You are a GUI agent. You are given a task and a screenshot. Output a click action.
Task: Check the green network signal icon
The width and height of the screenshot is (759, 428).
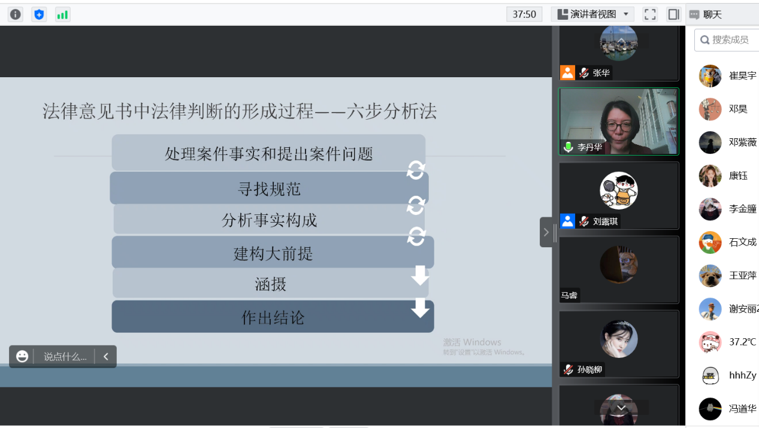pos(62,14)
